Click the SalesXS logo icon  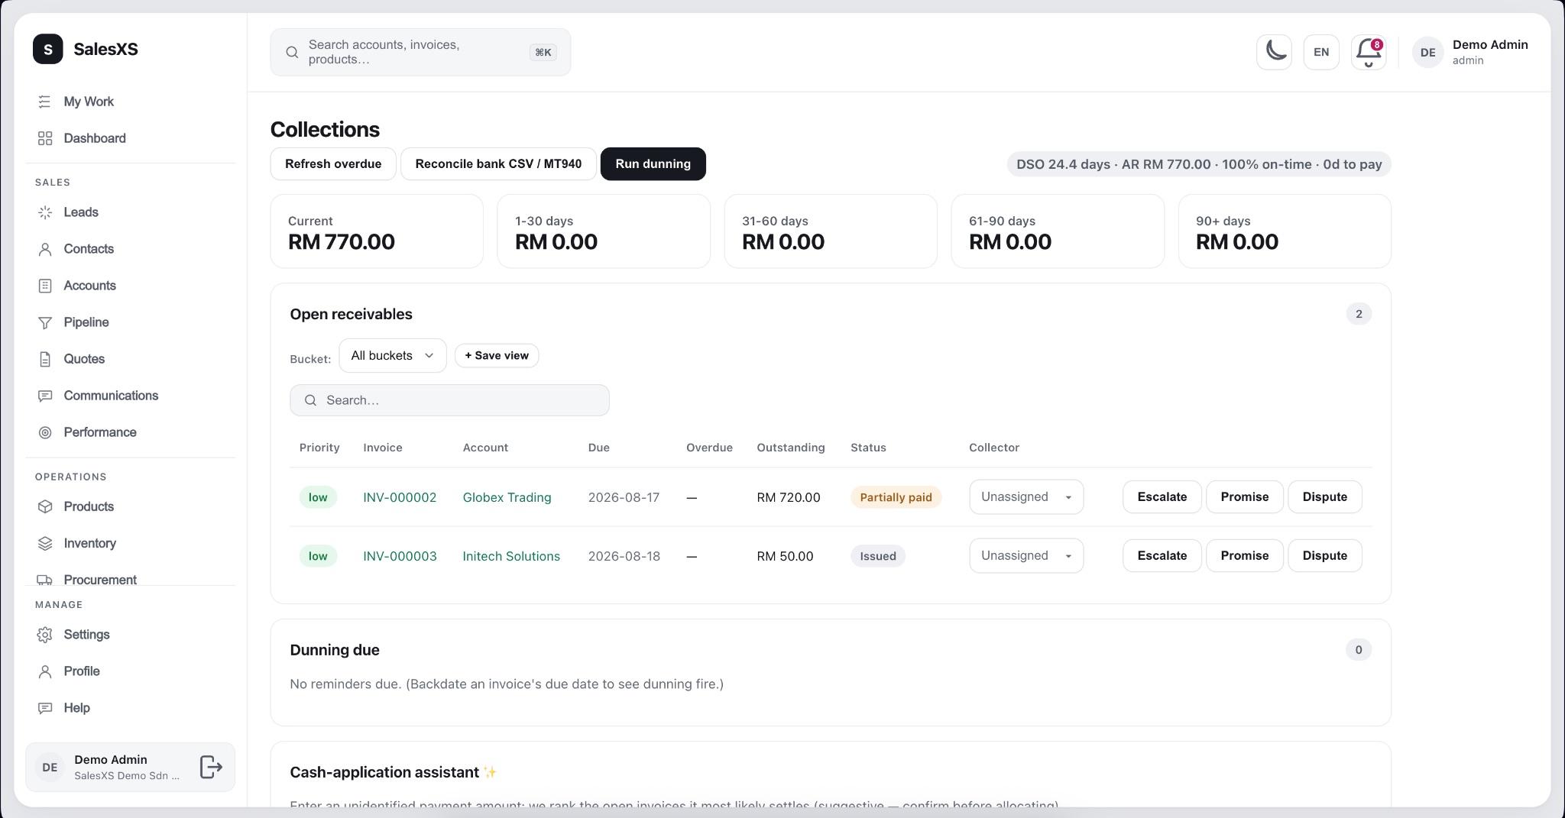[x=48, y=49]
